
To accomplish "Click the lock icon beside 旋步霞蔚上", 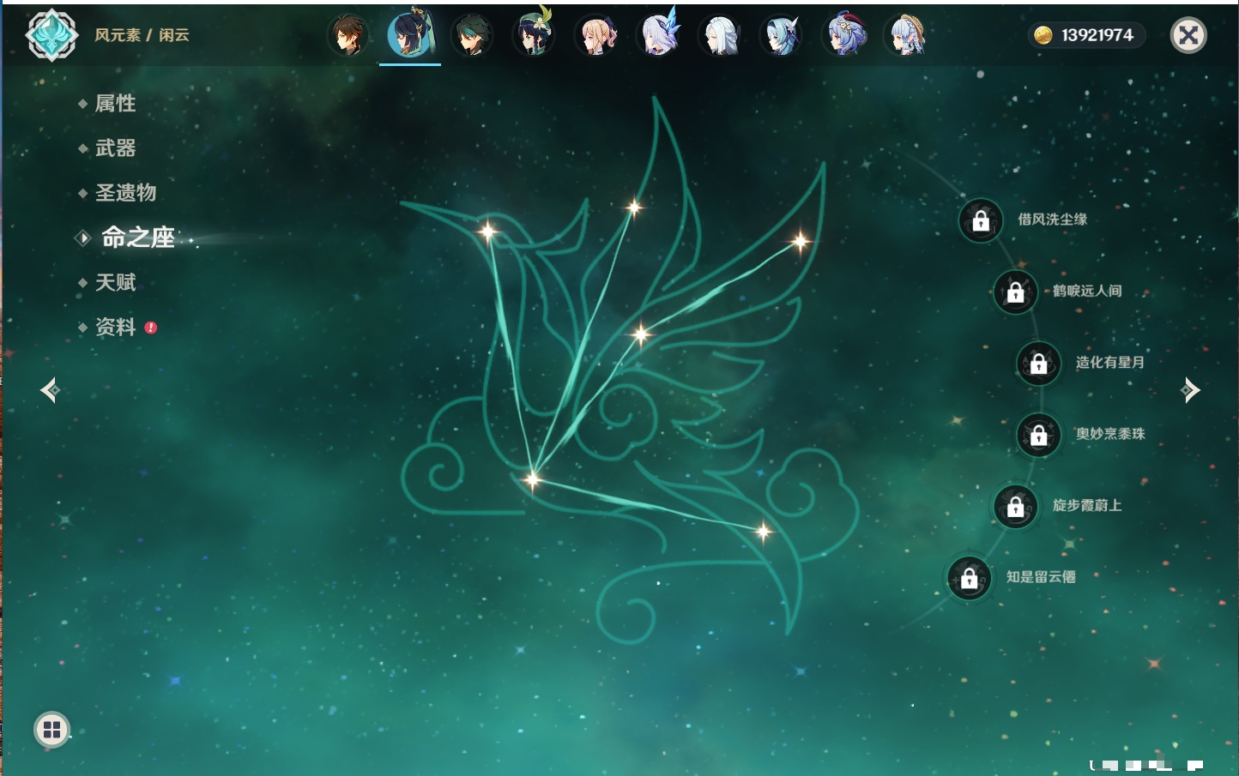I will 1016,507.
